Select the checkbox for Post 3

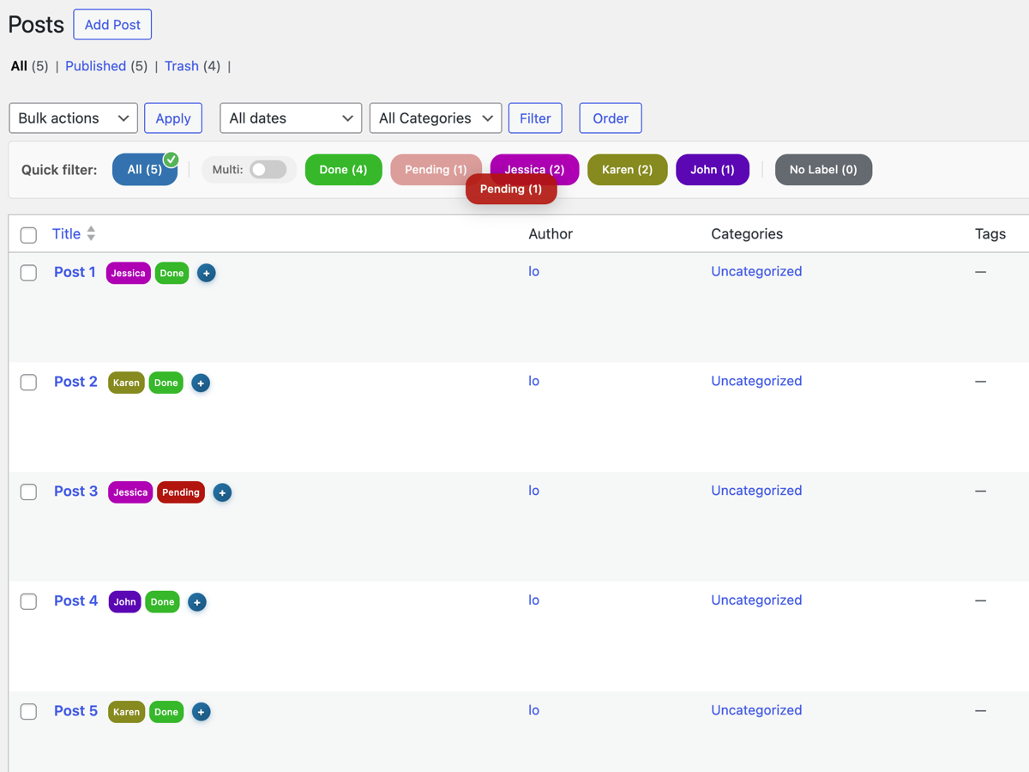click(x=28, y=492)
